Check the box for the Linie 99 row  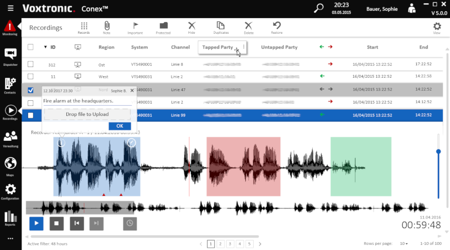point(30,115)
